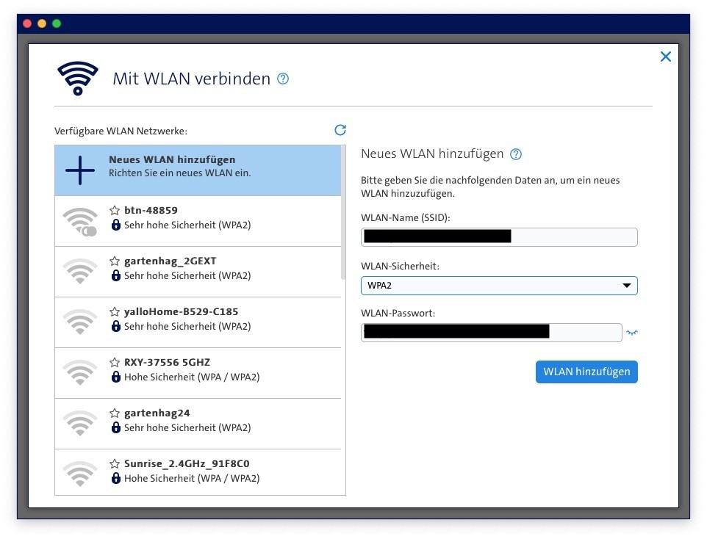707x539 pixels.
Task: Select Neues WLAN hinzufügen list entry
Action: click(x=198, y=170)
